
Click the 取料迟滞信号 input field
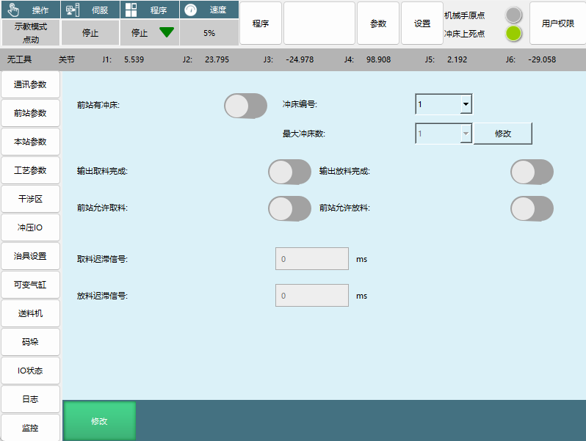pos(311,259)
